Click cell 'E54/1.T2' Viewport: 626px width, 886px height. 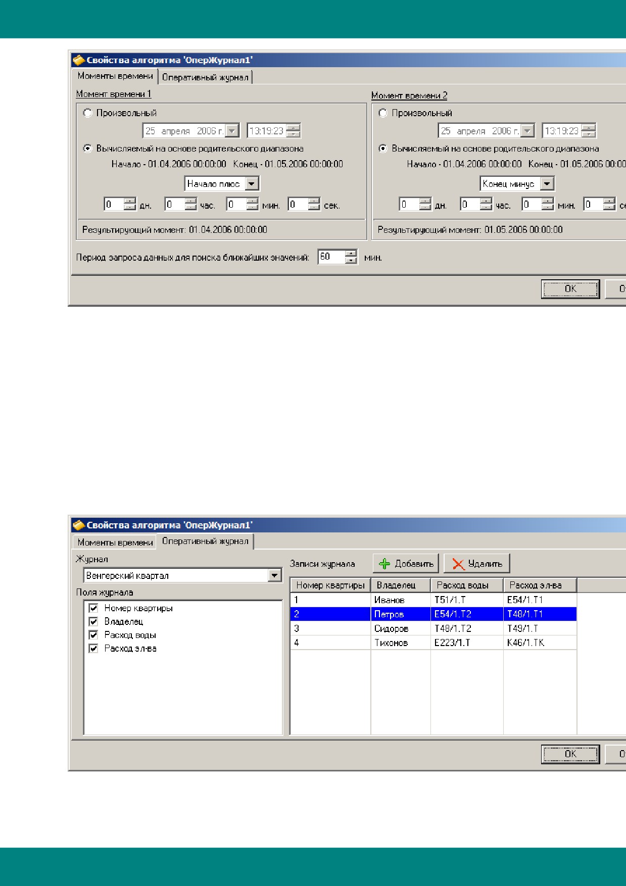pyautogui.click(x=467, y=614)
